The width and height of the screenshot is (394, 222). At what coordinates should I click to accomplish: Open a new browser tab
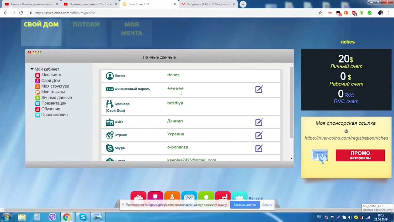coord(243,4)
